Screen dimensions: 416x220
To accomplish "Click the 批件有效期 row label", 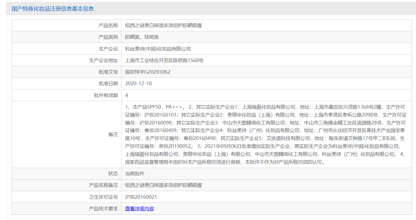I will pyautogui.click(x=106, y=95).
